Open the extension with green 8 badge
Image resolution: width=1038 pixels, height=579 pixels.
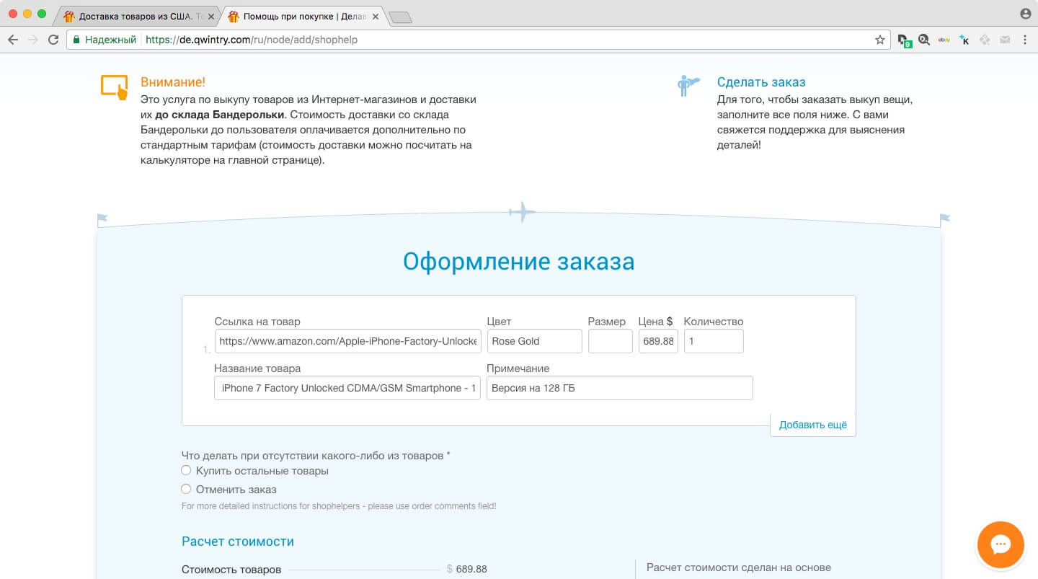tap(904, 40)
